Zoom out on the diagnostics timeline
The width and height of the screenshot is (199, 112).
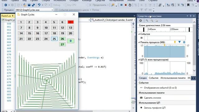click(x=152, y=21)
